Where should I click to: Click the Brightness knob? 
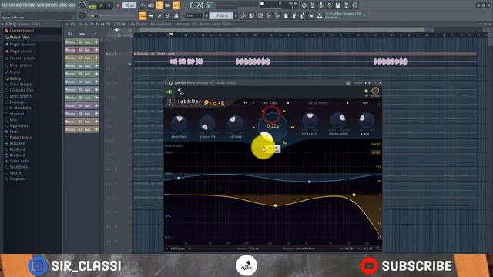pos(179,123)
